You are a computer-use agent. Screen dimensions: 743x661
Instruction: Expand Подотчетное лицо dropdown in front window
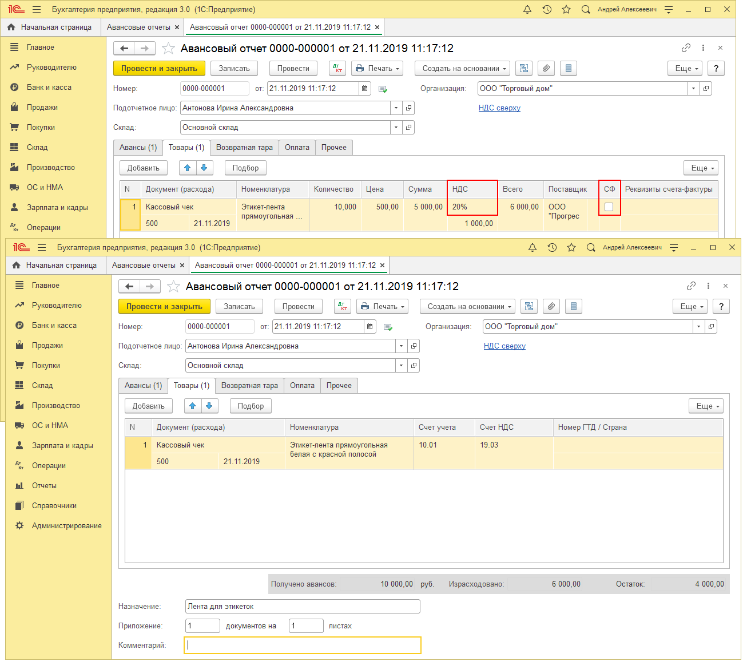[x=401, y=346]
